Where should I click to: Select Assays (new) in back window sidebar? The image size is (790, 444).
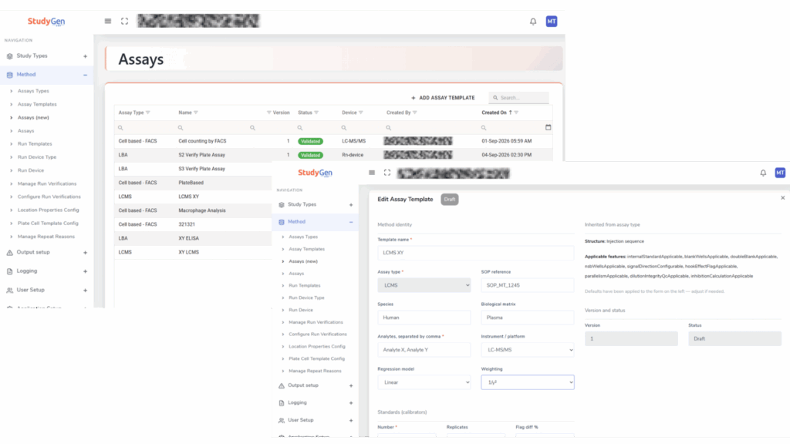pos(33,117)
